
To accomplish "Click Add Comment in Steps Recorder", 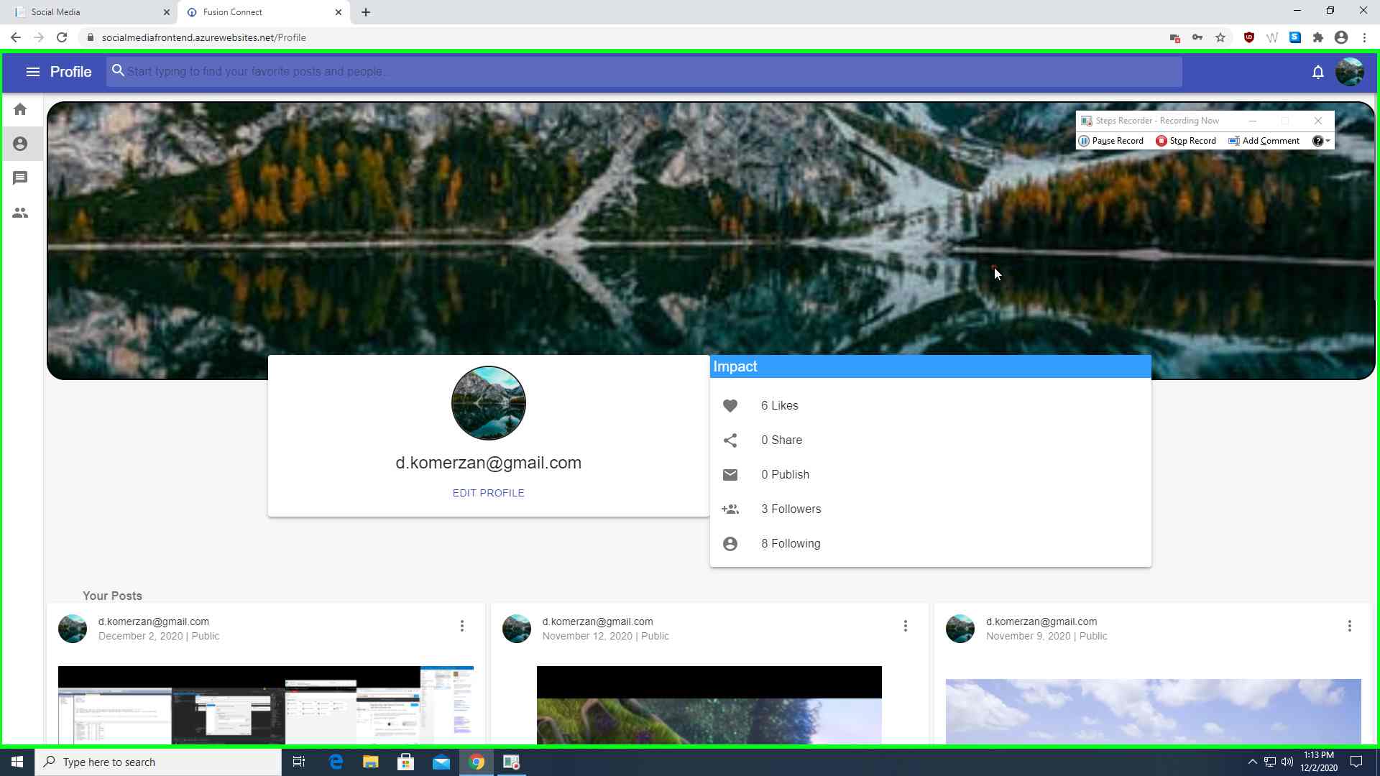I will click(1264, 141).
